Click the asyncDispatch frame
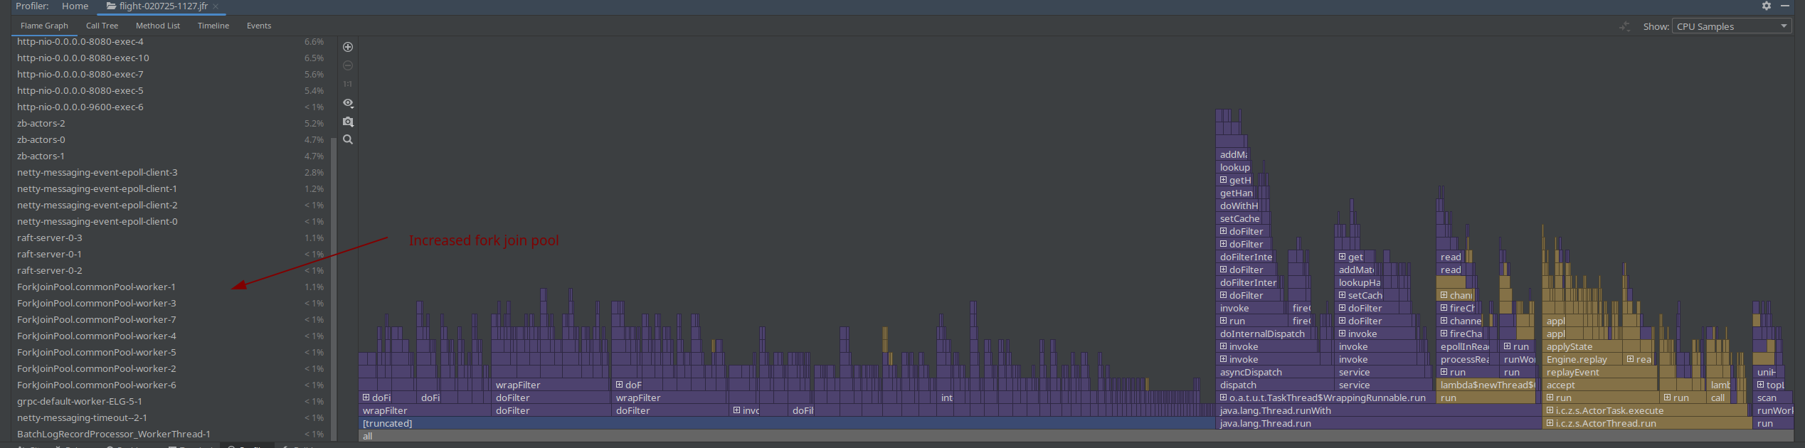 (x=1274, y=372)
